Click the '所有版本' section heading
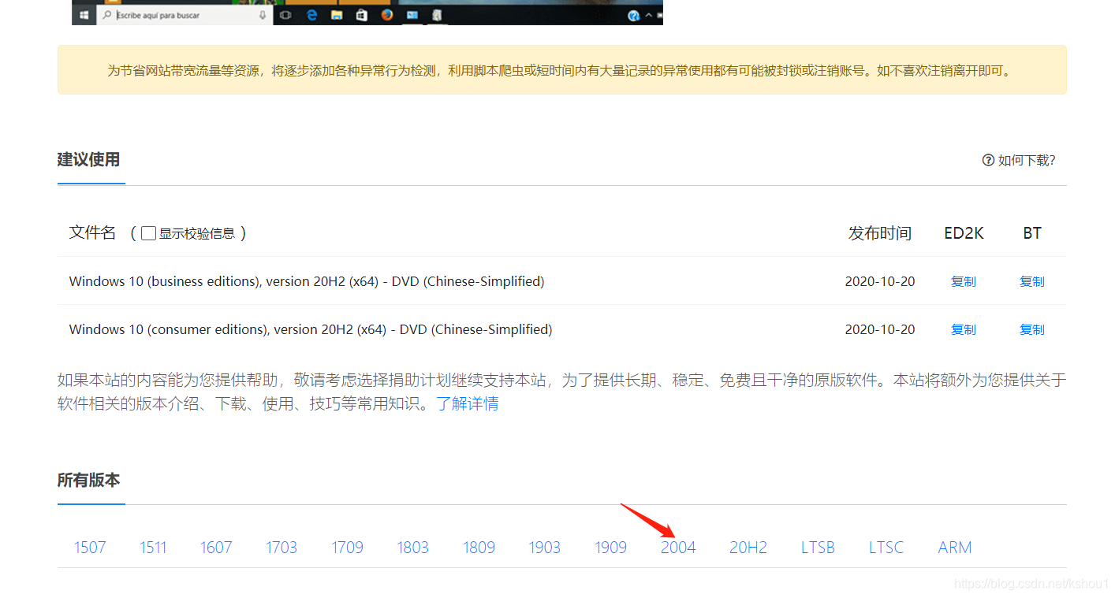This screenshot has width=1115, height=598. coord(88,480)
